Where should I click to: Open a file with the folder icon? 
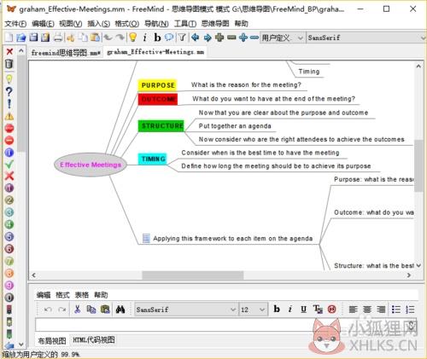click(20, 38)
